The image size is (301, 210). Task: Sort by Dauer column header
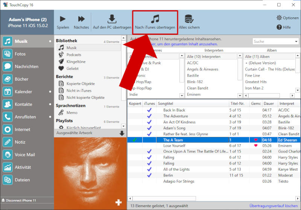[270, 103]
